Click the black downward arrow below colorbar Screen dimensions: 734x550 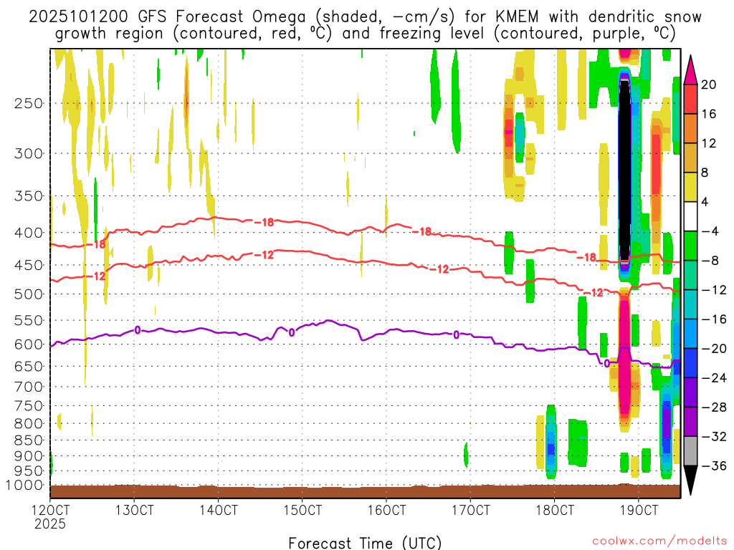[690, 481]
